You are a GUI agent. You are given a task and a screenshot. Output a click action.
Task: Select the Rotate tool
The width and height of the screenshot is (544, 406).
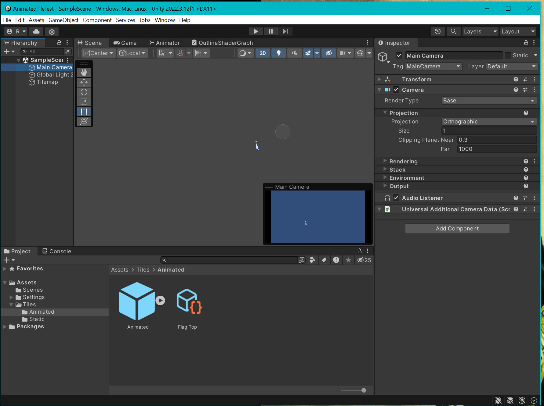(84, 92)
